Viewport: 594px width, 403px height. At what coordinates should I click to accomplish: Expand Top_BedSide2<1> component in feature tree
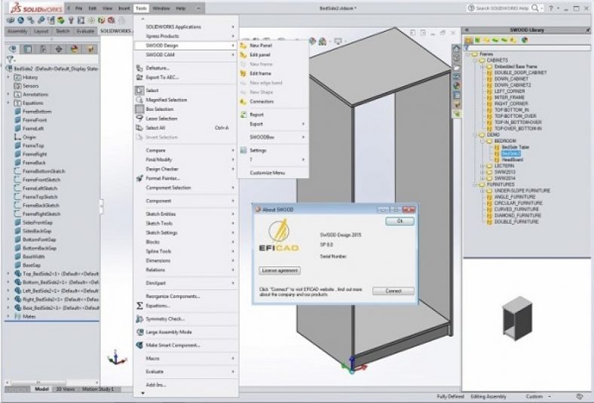click(x=8, y=273)
